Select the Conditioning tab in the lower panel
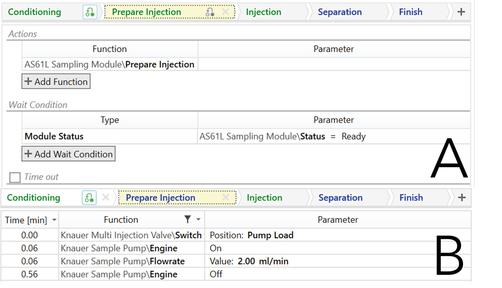This screenshot has width=502, height=288. [x=34, y=197]
